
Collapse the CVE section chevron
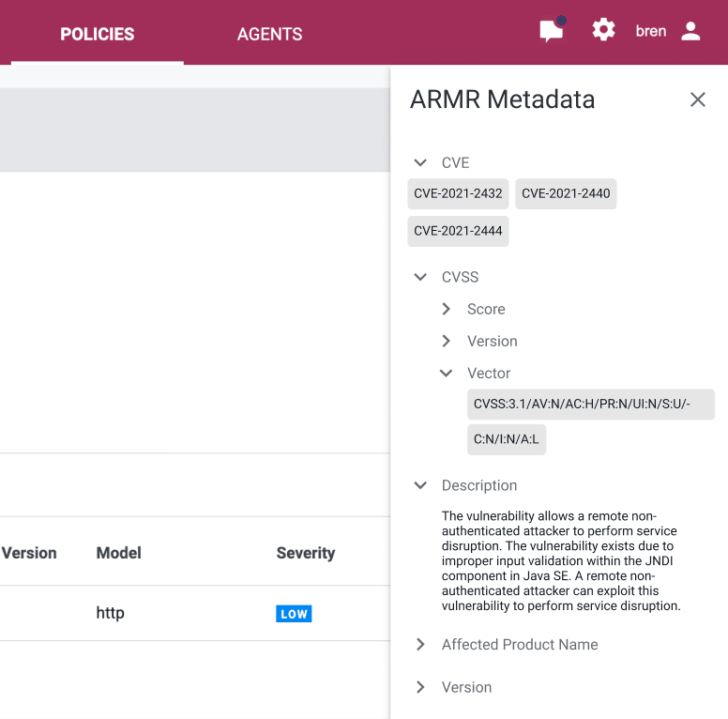(x=420, y=162)
